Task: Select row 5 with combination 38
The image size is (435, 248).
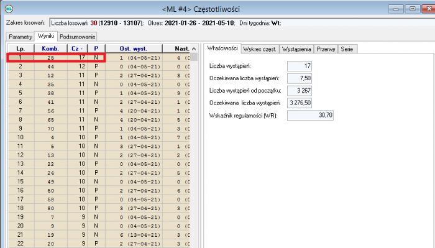Action: point(99,93)
